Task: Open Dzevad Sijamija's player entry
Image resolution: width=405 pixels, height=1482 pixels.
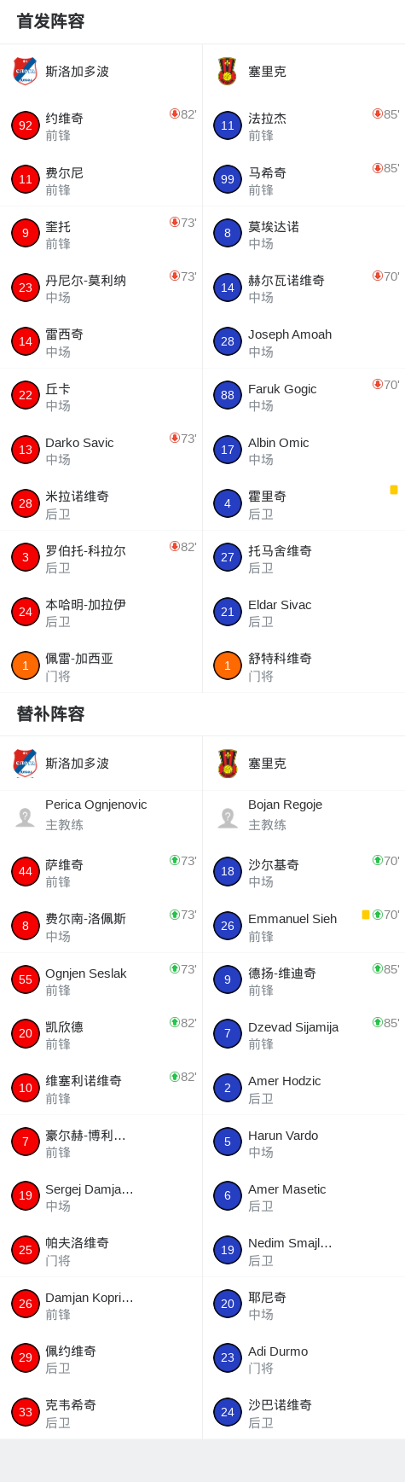Action: click(x=304, y=1034)
